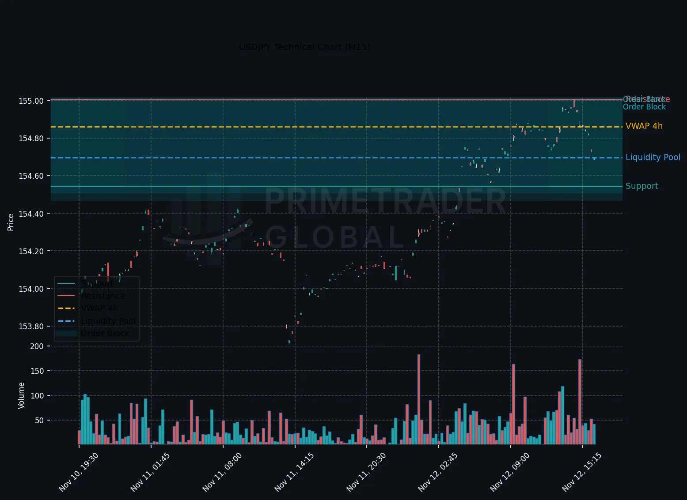687x500 pixels.
Task: Click the Liquidity Pool annotation right of the chart
Action: pos(653,158)
